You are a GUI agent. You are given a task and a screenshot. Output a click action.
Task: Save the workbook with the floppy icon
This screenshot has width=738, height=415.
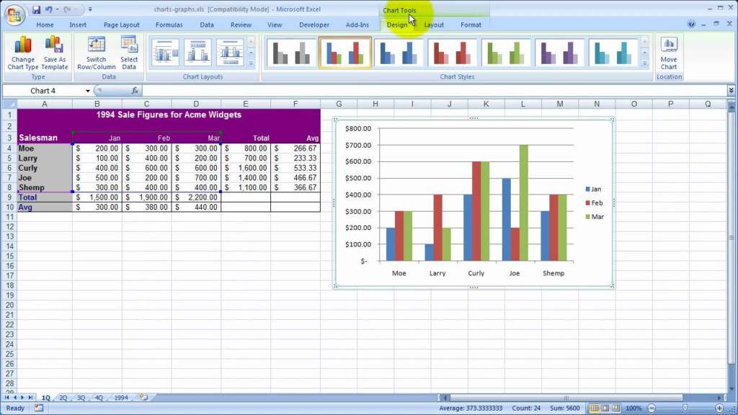36,9
